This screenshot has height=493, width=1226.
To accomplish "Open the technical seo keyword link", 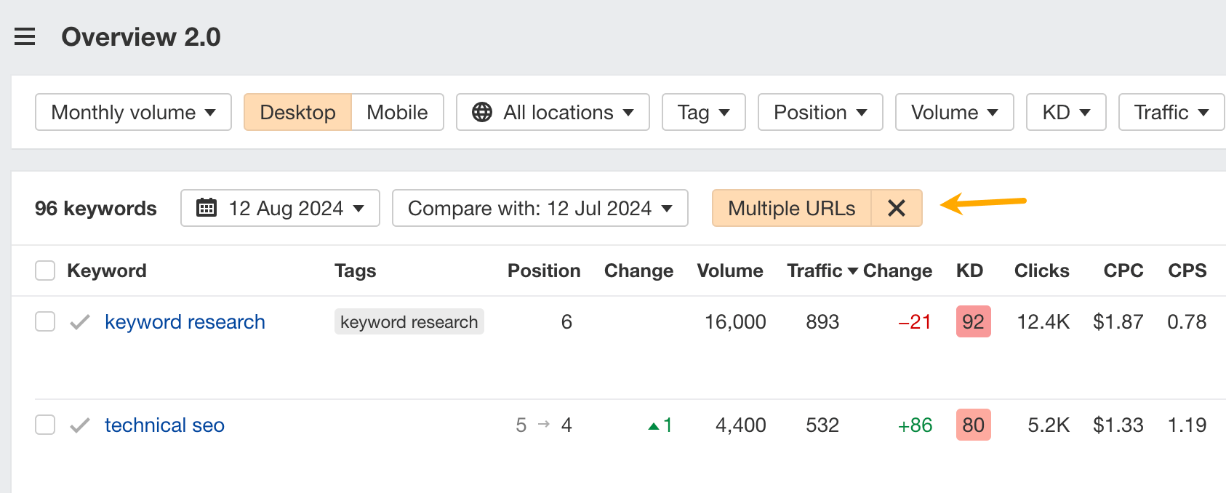I will (164, 425).
